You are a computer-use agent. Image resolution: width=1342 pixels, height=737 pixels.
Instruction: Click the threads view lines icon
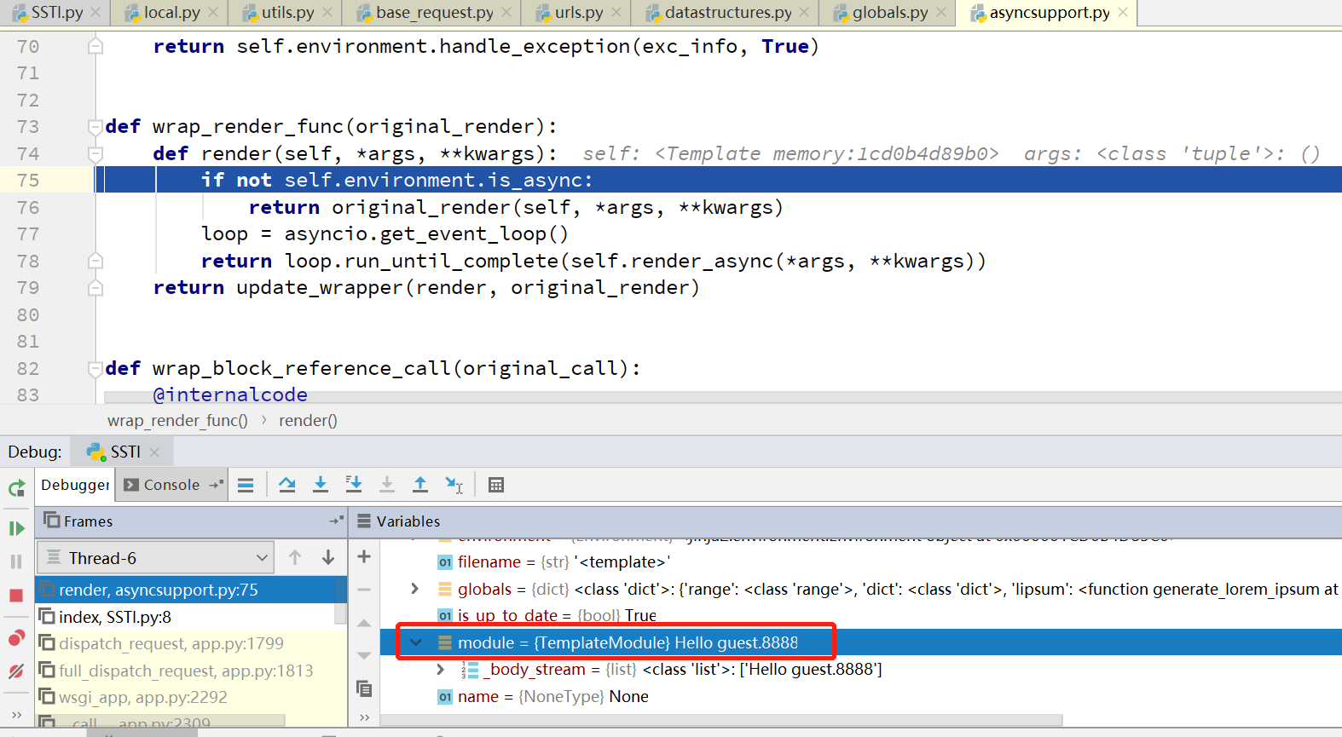click(54, 557)
